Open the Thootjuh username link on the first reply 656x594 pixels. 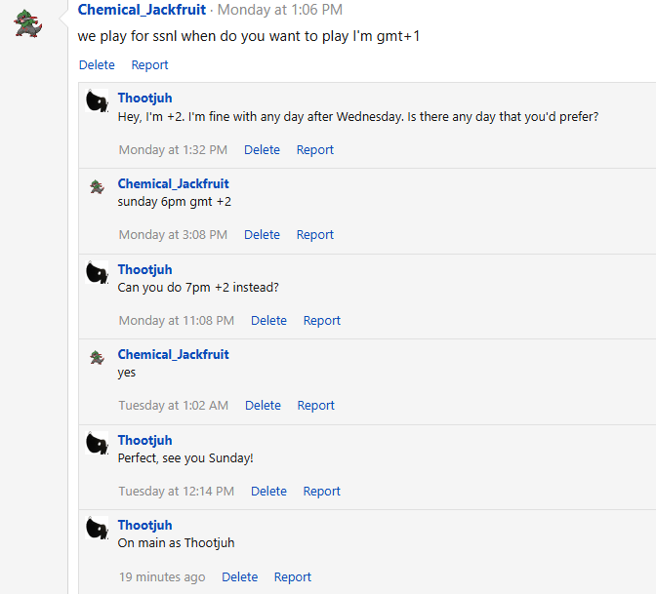click(x=144, y=99)
